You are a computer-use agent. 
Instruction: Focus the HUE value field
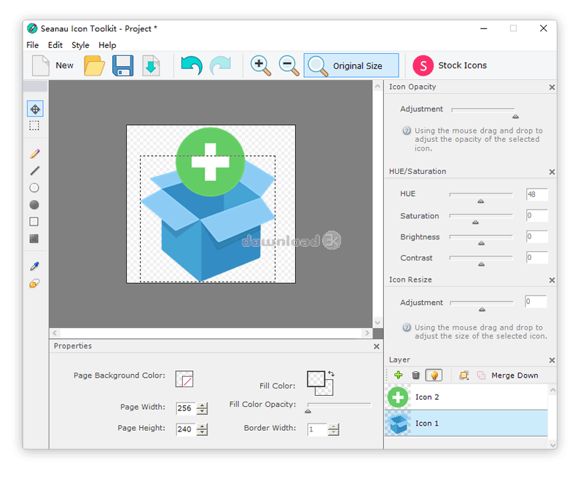pyautogui.click(x=537, y=194)
